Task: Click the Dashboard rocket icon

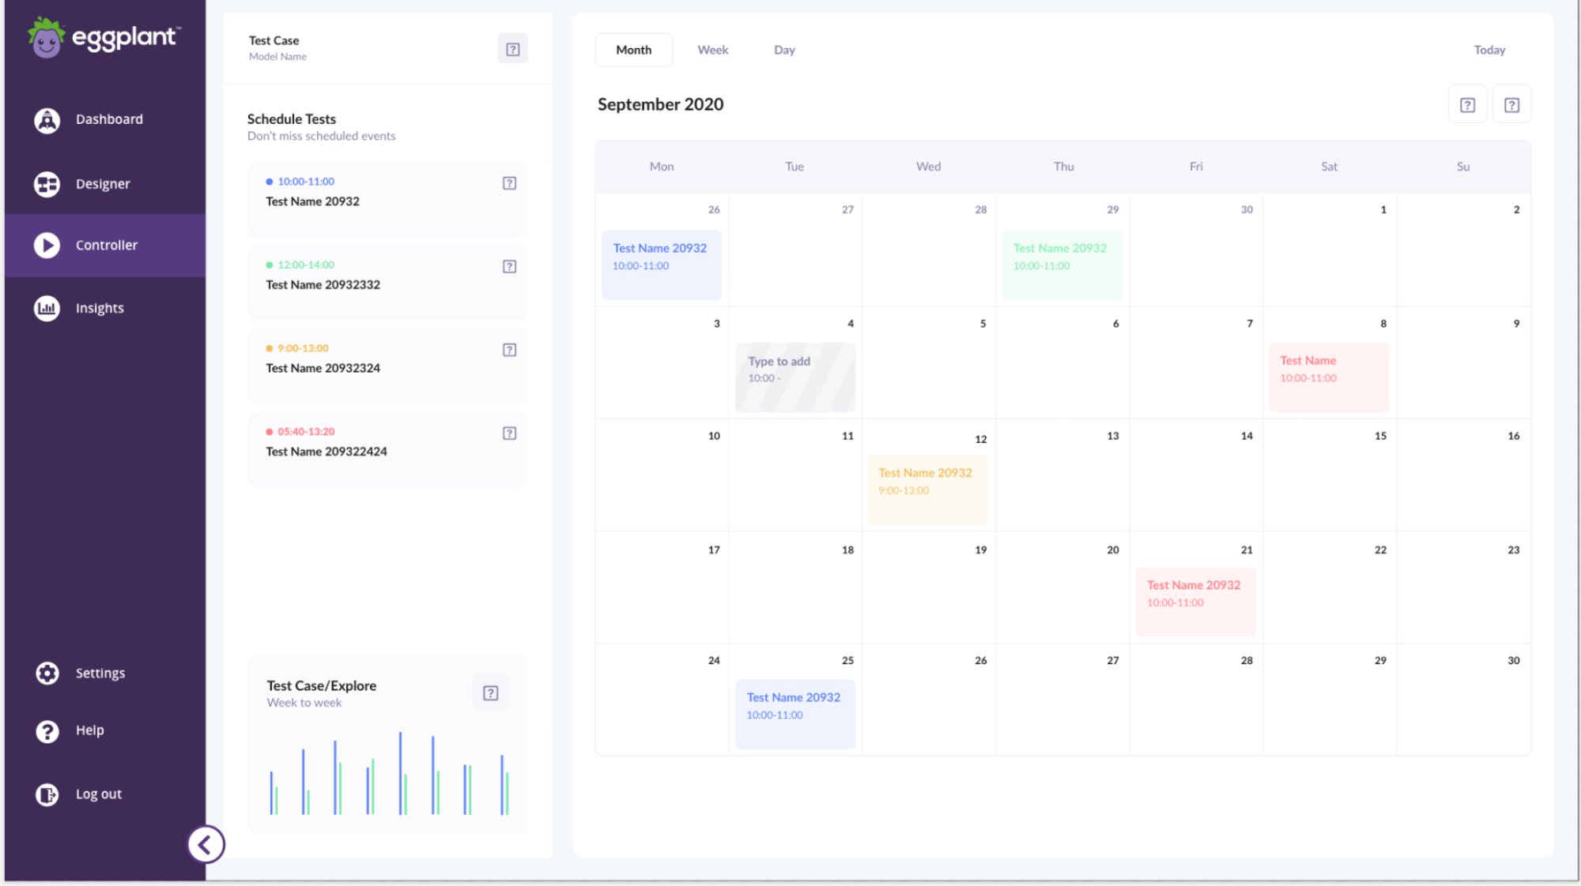Action: point(47,120)
